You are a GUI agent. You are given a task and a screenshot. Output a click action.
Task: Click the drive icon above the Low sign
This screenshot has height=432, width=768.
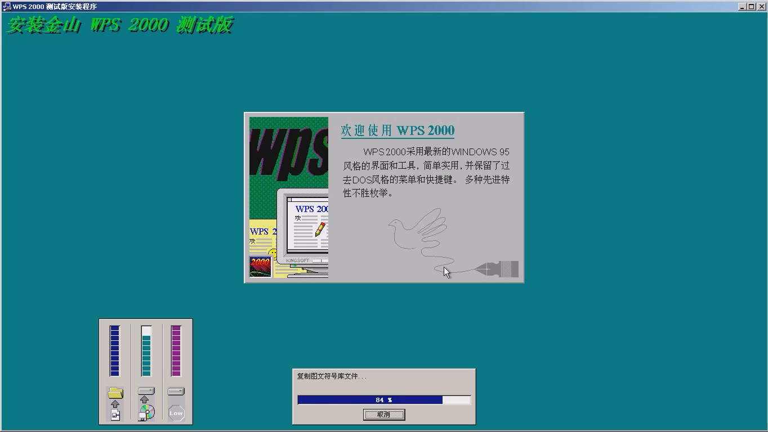(x=176, y=391)
